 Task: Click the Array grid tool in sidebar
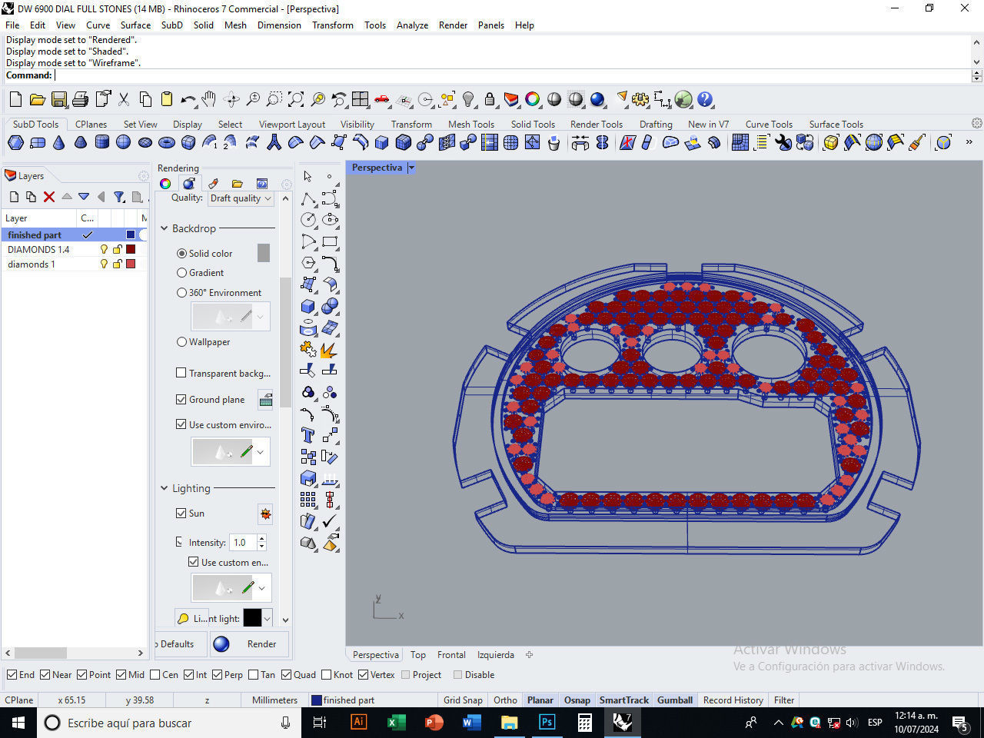308,500
